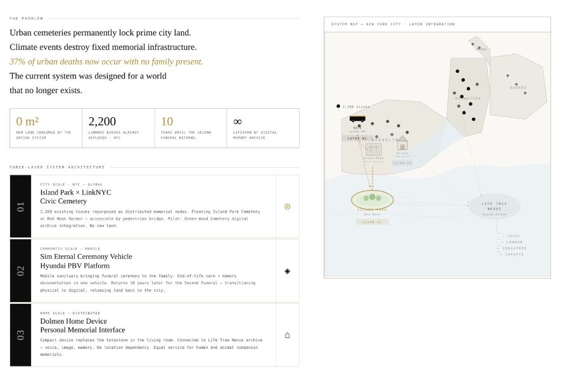Follow the Jakarta link below Life Tree Nexus

[x=514, y=254]
